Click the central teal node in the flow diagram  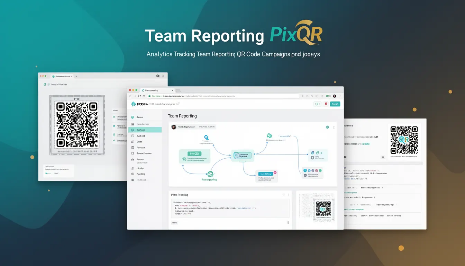[243, 156]
